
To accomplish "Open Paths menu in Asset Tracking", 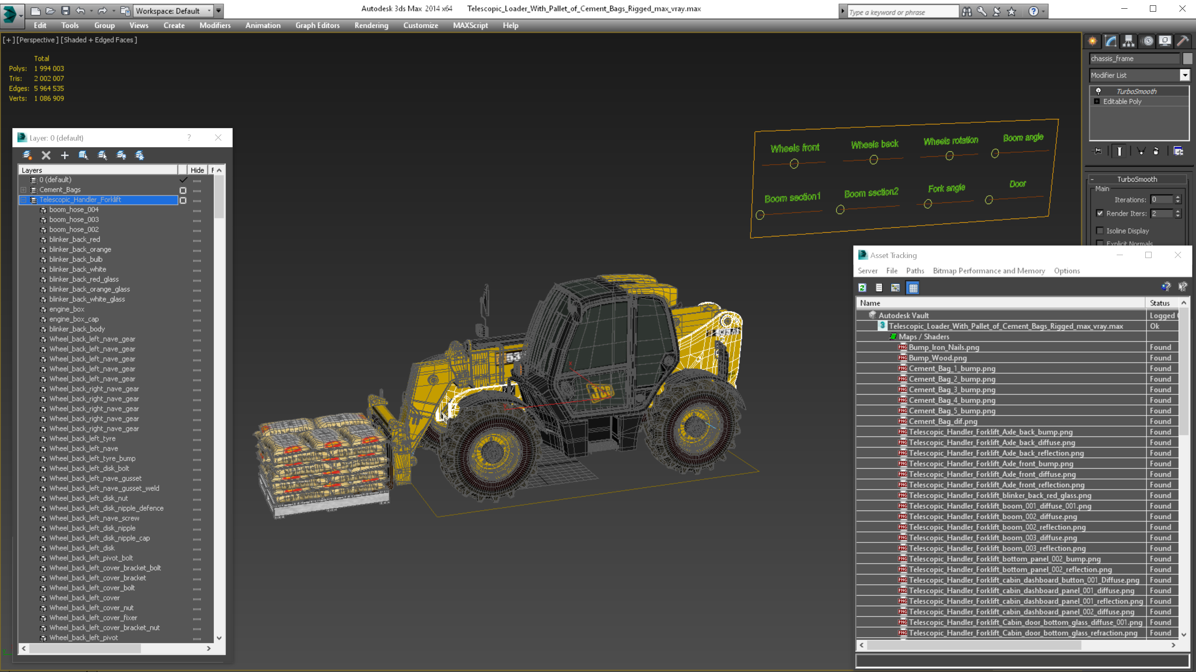I will pos(915,271).
